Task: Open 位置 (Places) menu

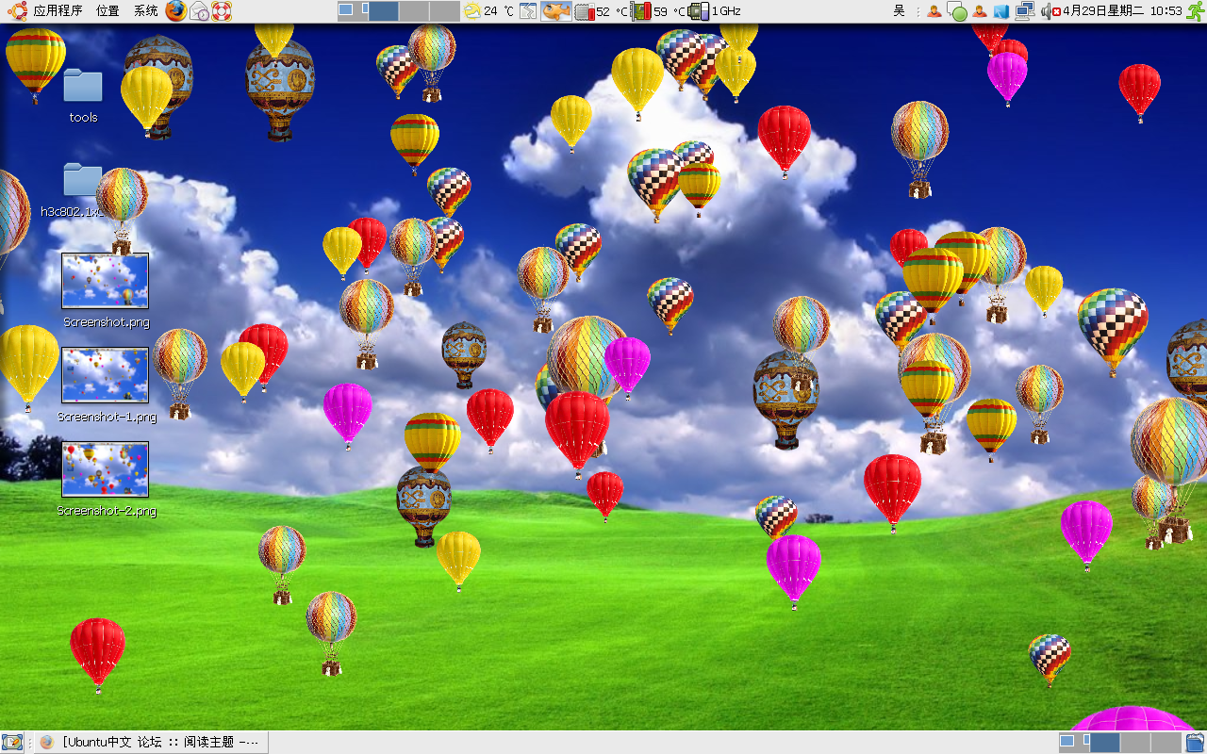Action: point(107,11)
